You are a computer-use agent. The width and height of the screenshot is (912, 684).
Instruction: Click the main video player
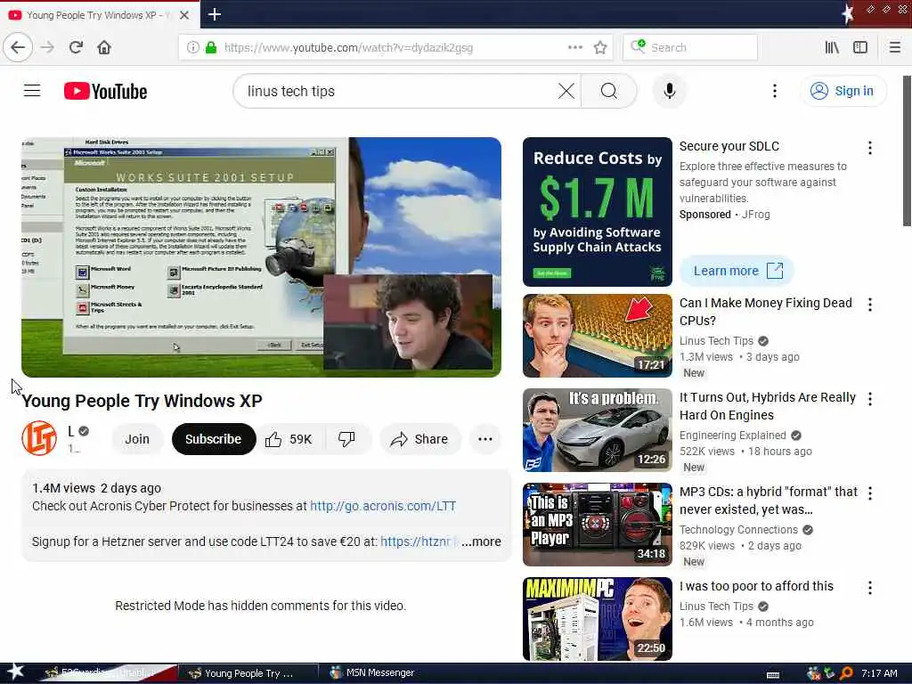pyautogui.click(x=261, y=257)
